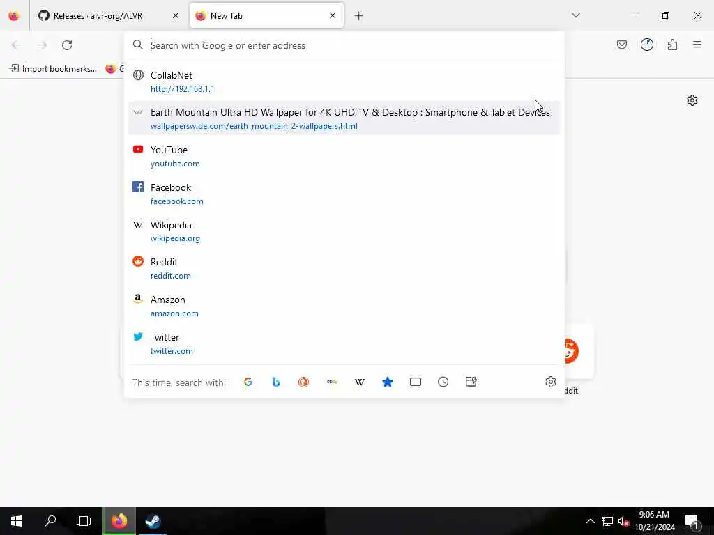This screenshot has width=714, height=535.
Task: Close the New Tab tab
Action: pos(333,16)
